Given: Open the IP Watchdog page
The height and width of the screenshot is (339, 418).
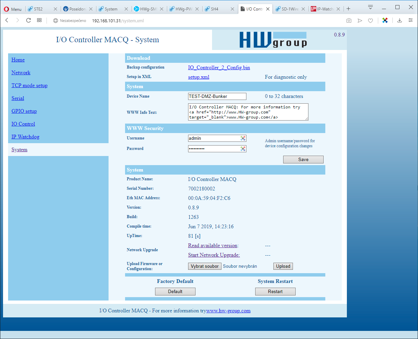Looking at the screenshot, I should click(x=25, y=137).
